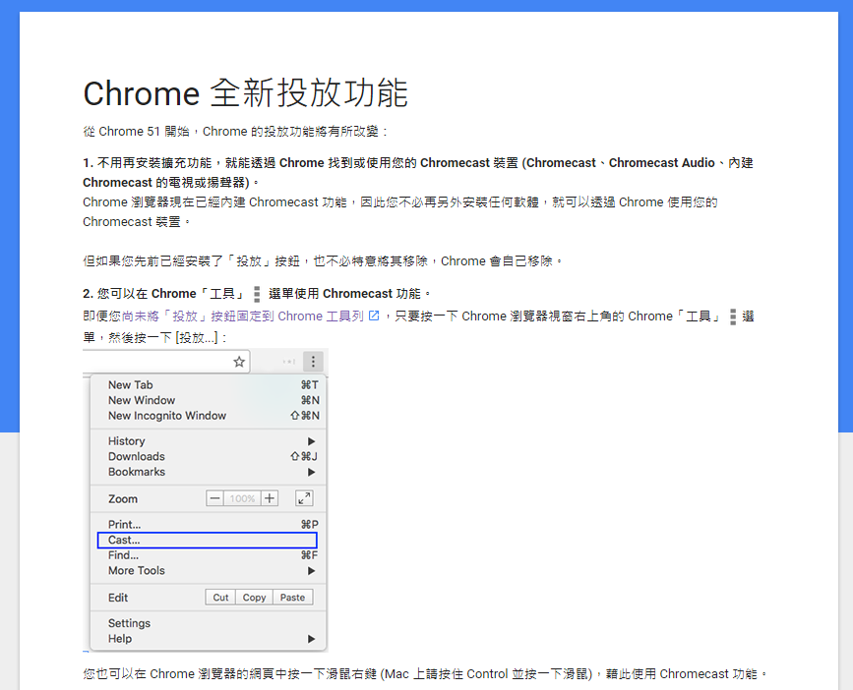Screen dimensions: 853x690
Task: Click the text 從 Chrome 51 開始
Action: click(136, 132)
